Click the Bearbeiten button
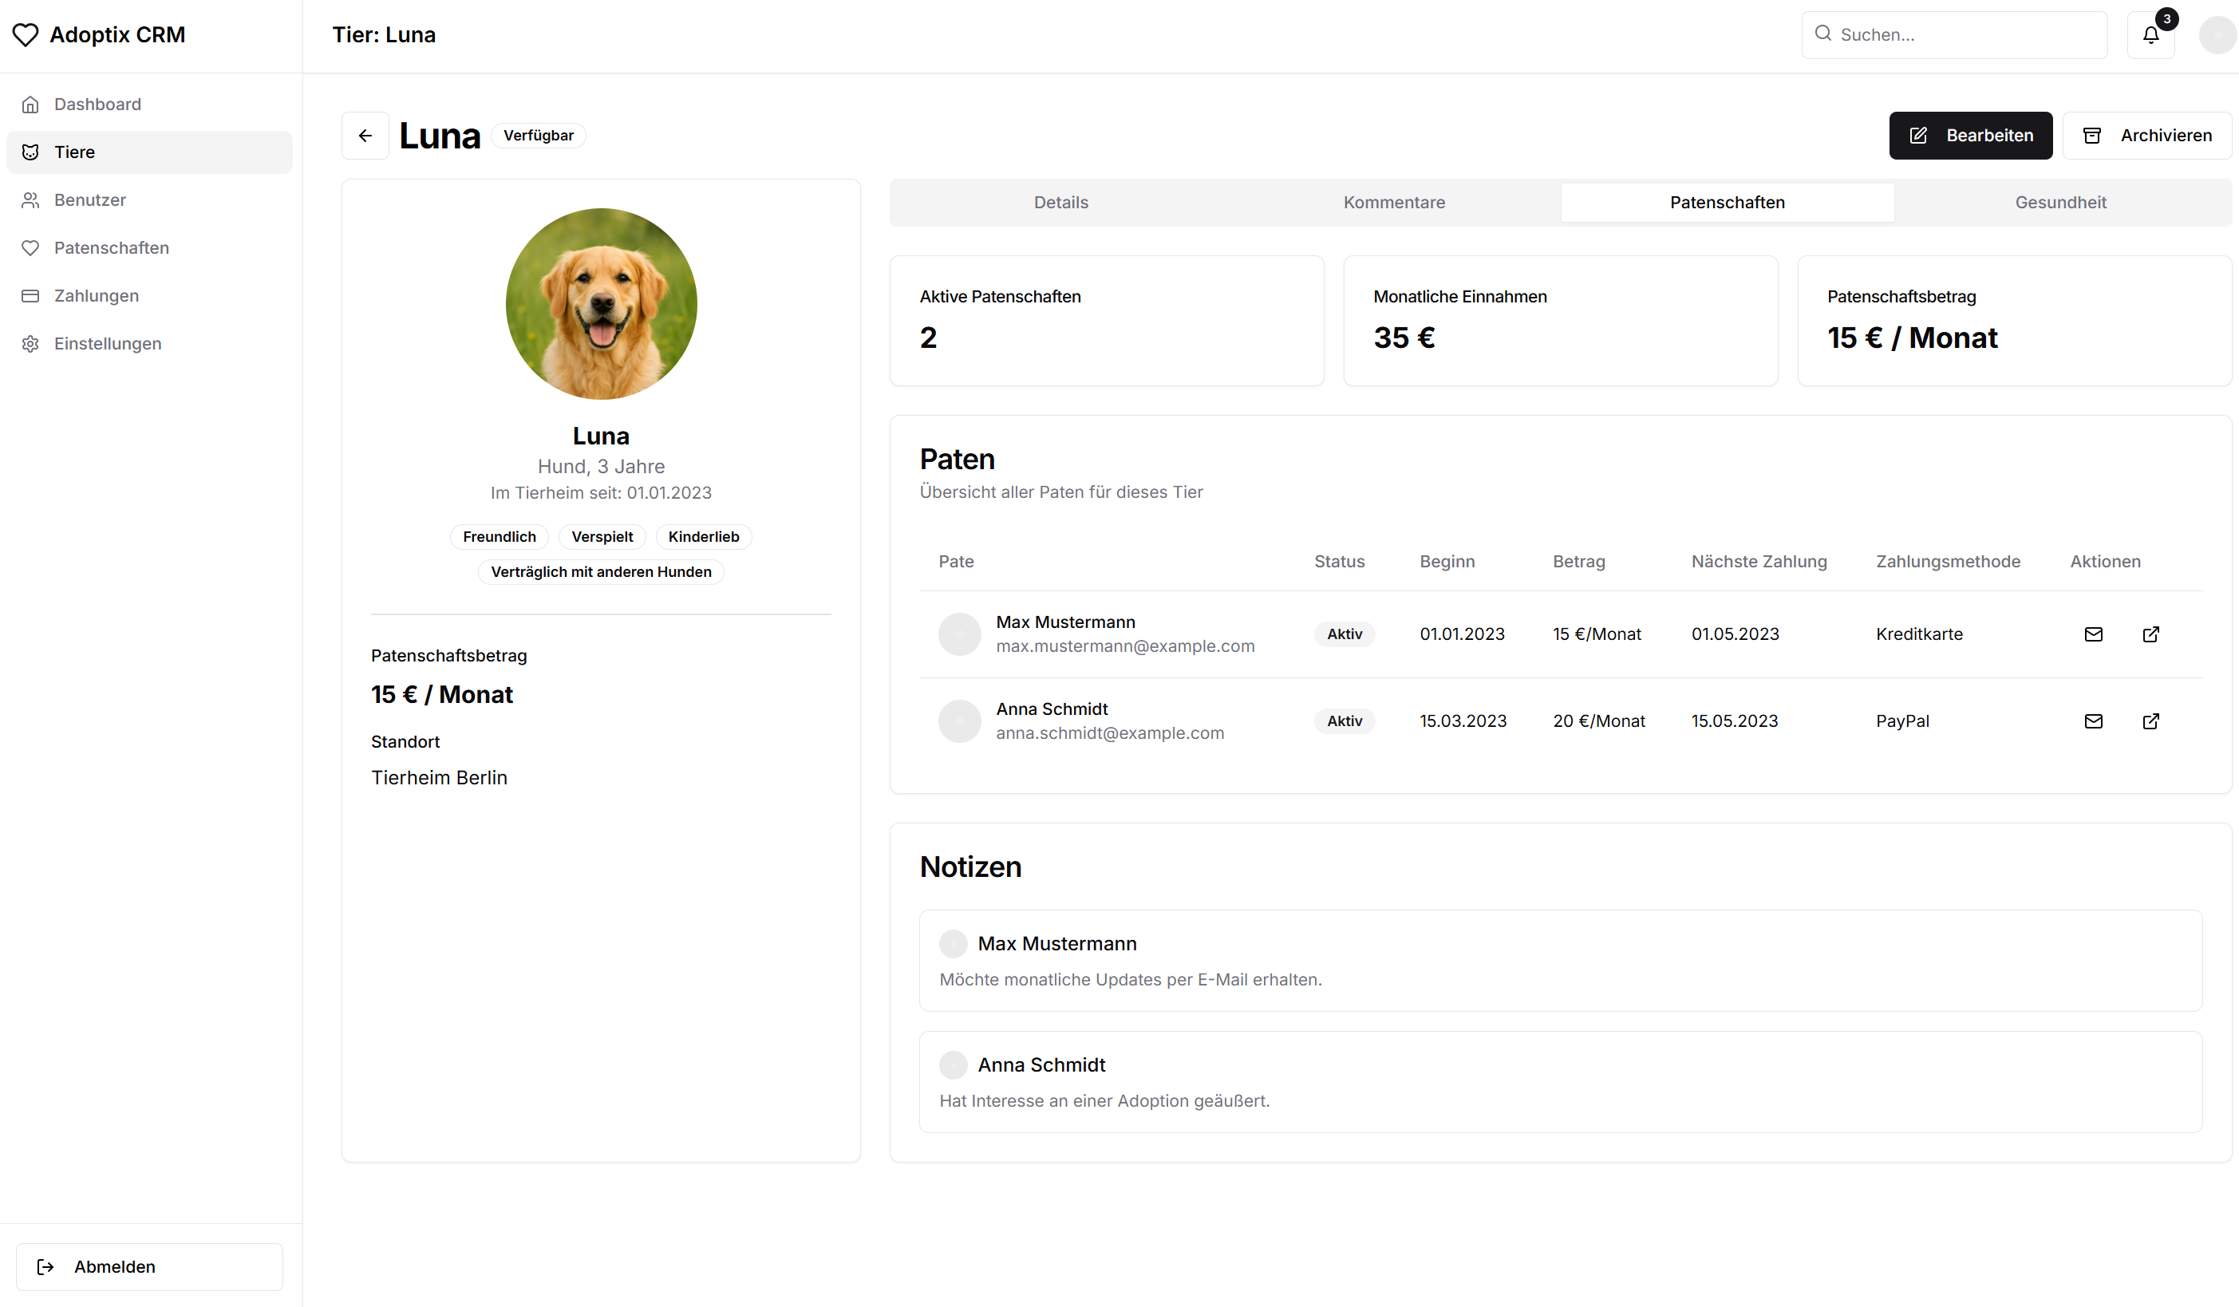Viewport: 2239px width, 1307px height. pyautogui.click(x=1971, y=135)
